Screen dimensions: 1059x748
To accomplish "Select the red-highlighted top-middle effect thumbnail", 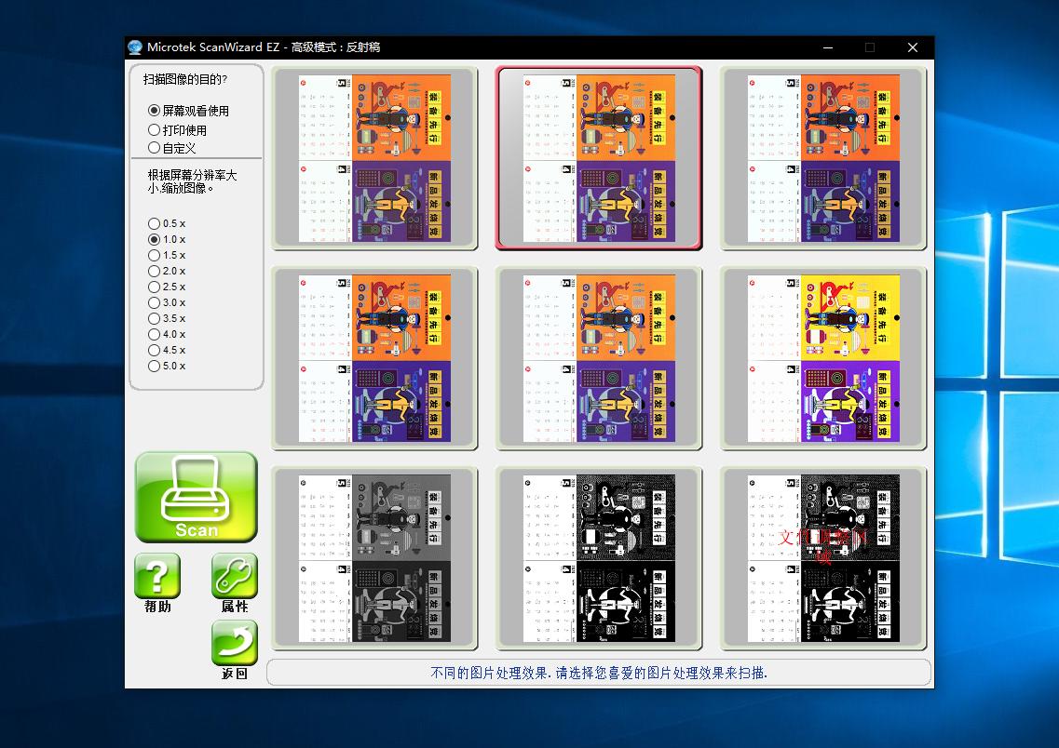I will click(599, 158).
